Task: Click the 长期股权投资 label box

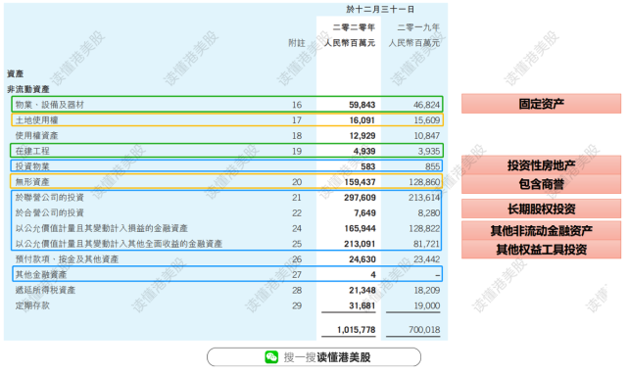Action: point(541,209)
